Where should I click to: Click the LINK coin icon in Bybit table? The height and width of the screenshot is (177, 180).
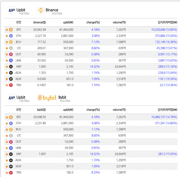point(11,148)
